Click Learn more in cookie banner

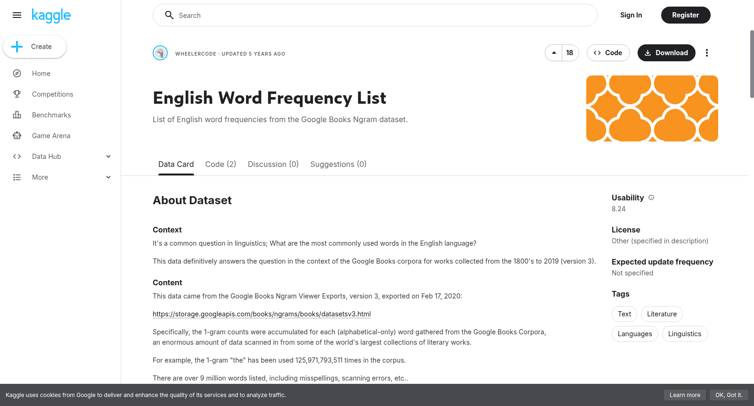[x=685, y=395]
